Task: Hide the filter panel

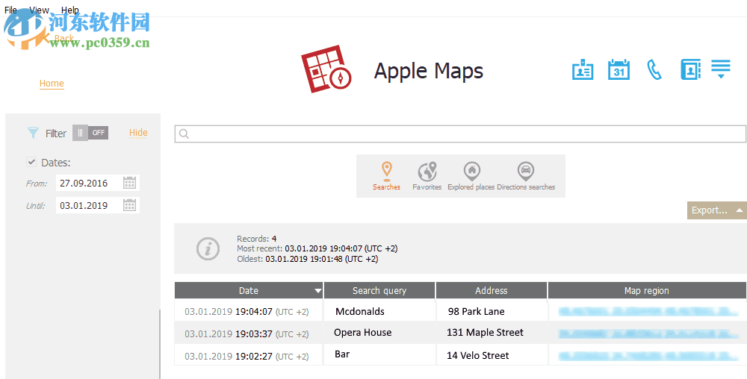Action: pyautogui.click(x=138, y=133)
